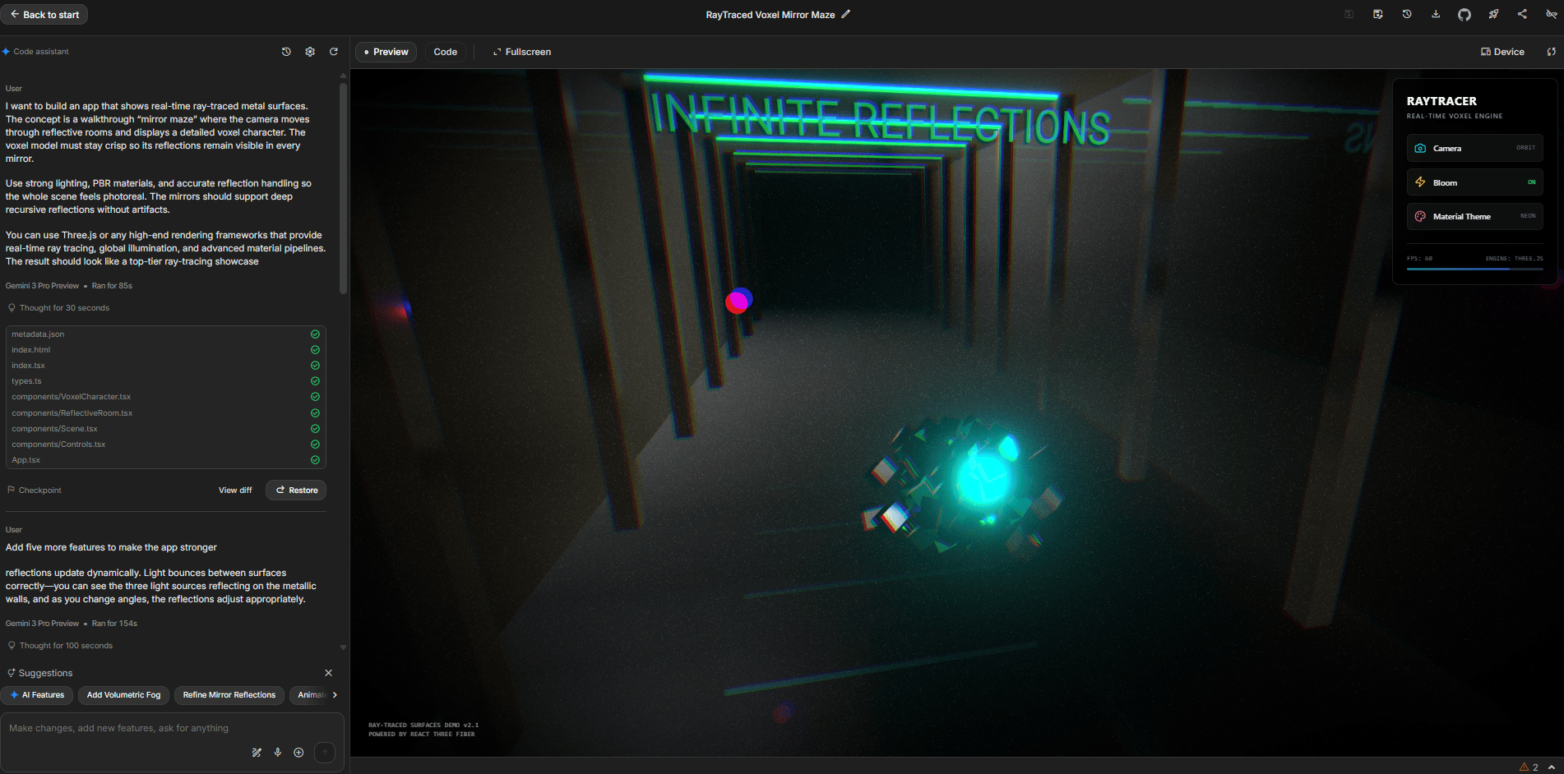Click the disabled save icon in header
The width and height of the screenshot is (1564, 774).
click(x=1349, y=14)
